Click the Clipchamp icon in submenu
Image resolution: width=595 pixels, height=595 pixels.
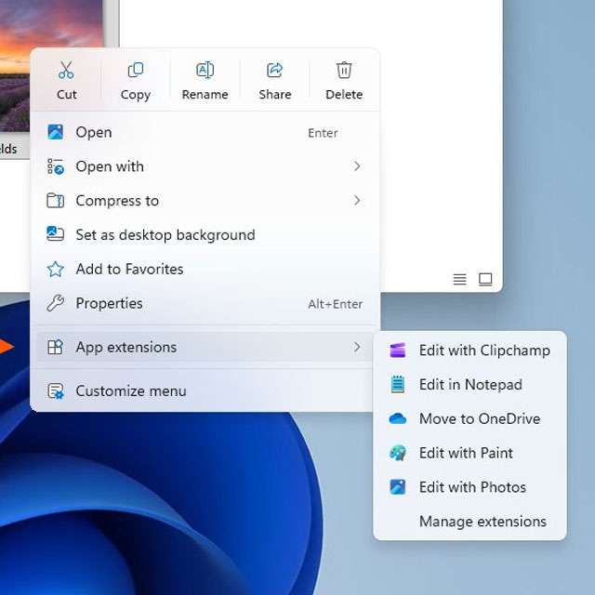point(398,350)
